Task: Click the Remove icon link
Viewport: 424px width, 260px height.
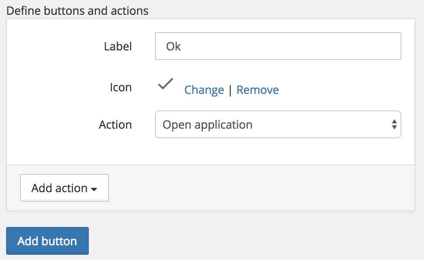Action: point(257,90)
